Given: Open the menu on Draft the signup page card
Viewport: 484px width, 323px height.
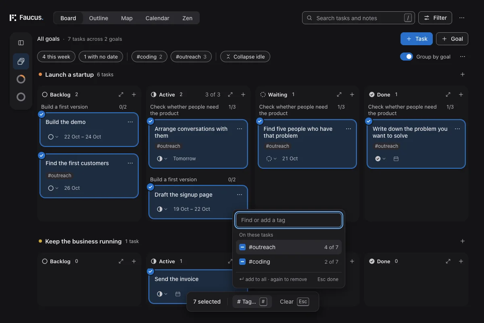Looking at the screenshot, I should tap(240, 195).
